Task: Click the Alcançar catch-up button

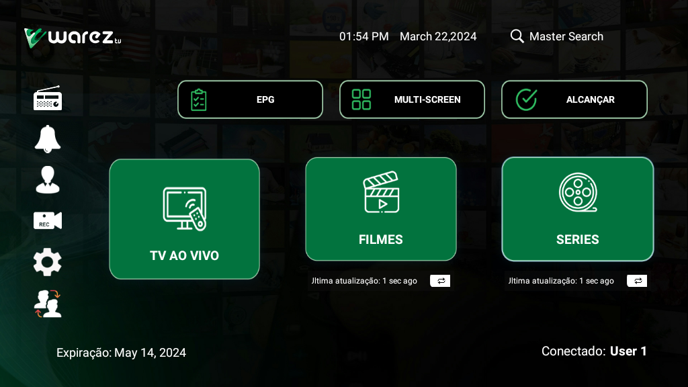Action: (574, 99)
